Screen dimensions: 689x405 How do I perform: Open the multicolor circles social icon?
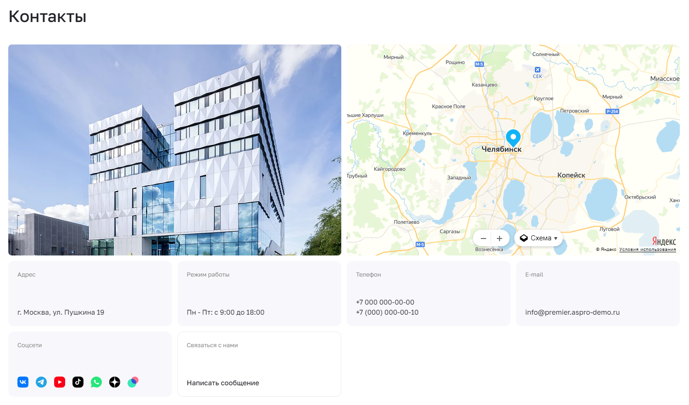(x=133, y=382)
